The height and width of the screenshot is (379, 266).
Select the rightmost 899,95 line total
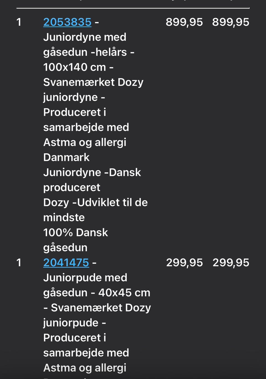pyautogui.click(x=231, y=22)
